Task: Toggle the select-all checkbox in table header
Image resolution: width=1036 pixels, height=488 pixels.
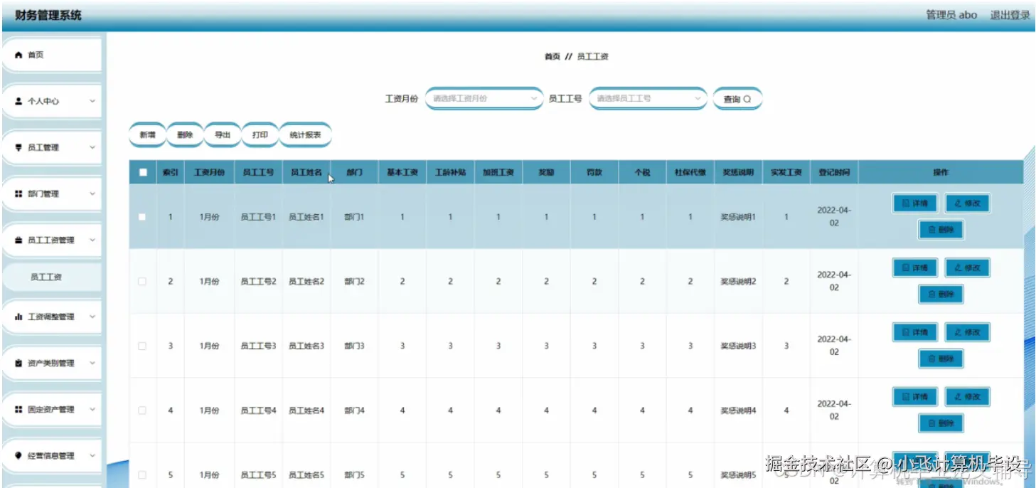Action: [143, 172]
